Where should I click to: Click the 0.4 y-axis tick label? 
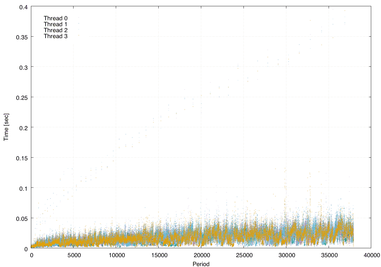tap(23, 7)
